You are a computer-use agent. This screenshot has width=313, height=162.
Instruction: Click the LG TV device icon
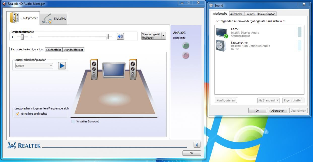coord(222,33)
